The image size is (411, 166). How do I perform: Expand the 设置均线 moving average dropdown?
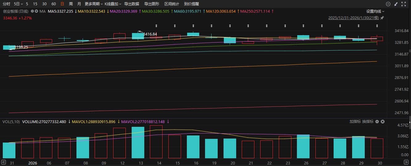tap(375, 11)
